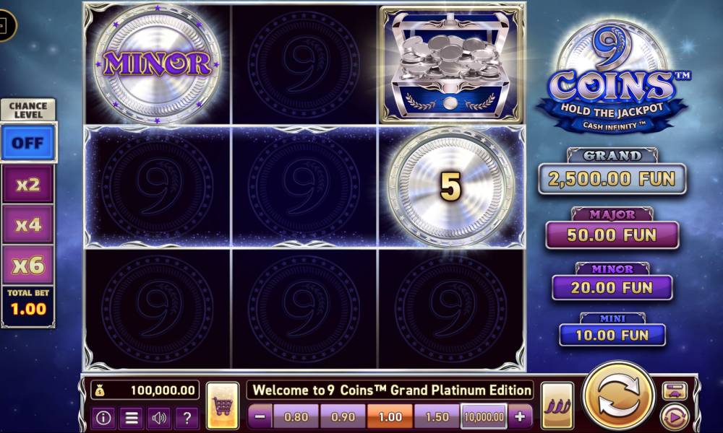
Task: Turn Chance Level to OFF
Action: (x=27, y=143)
